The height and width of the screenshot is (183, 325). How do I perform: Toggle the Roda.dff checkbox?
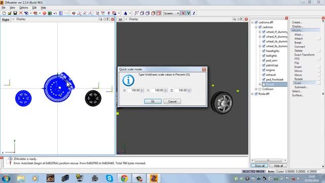tap(256, 94)
